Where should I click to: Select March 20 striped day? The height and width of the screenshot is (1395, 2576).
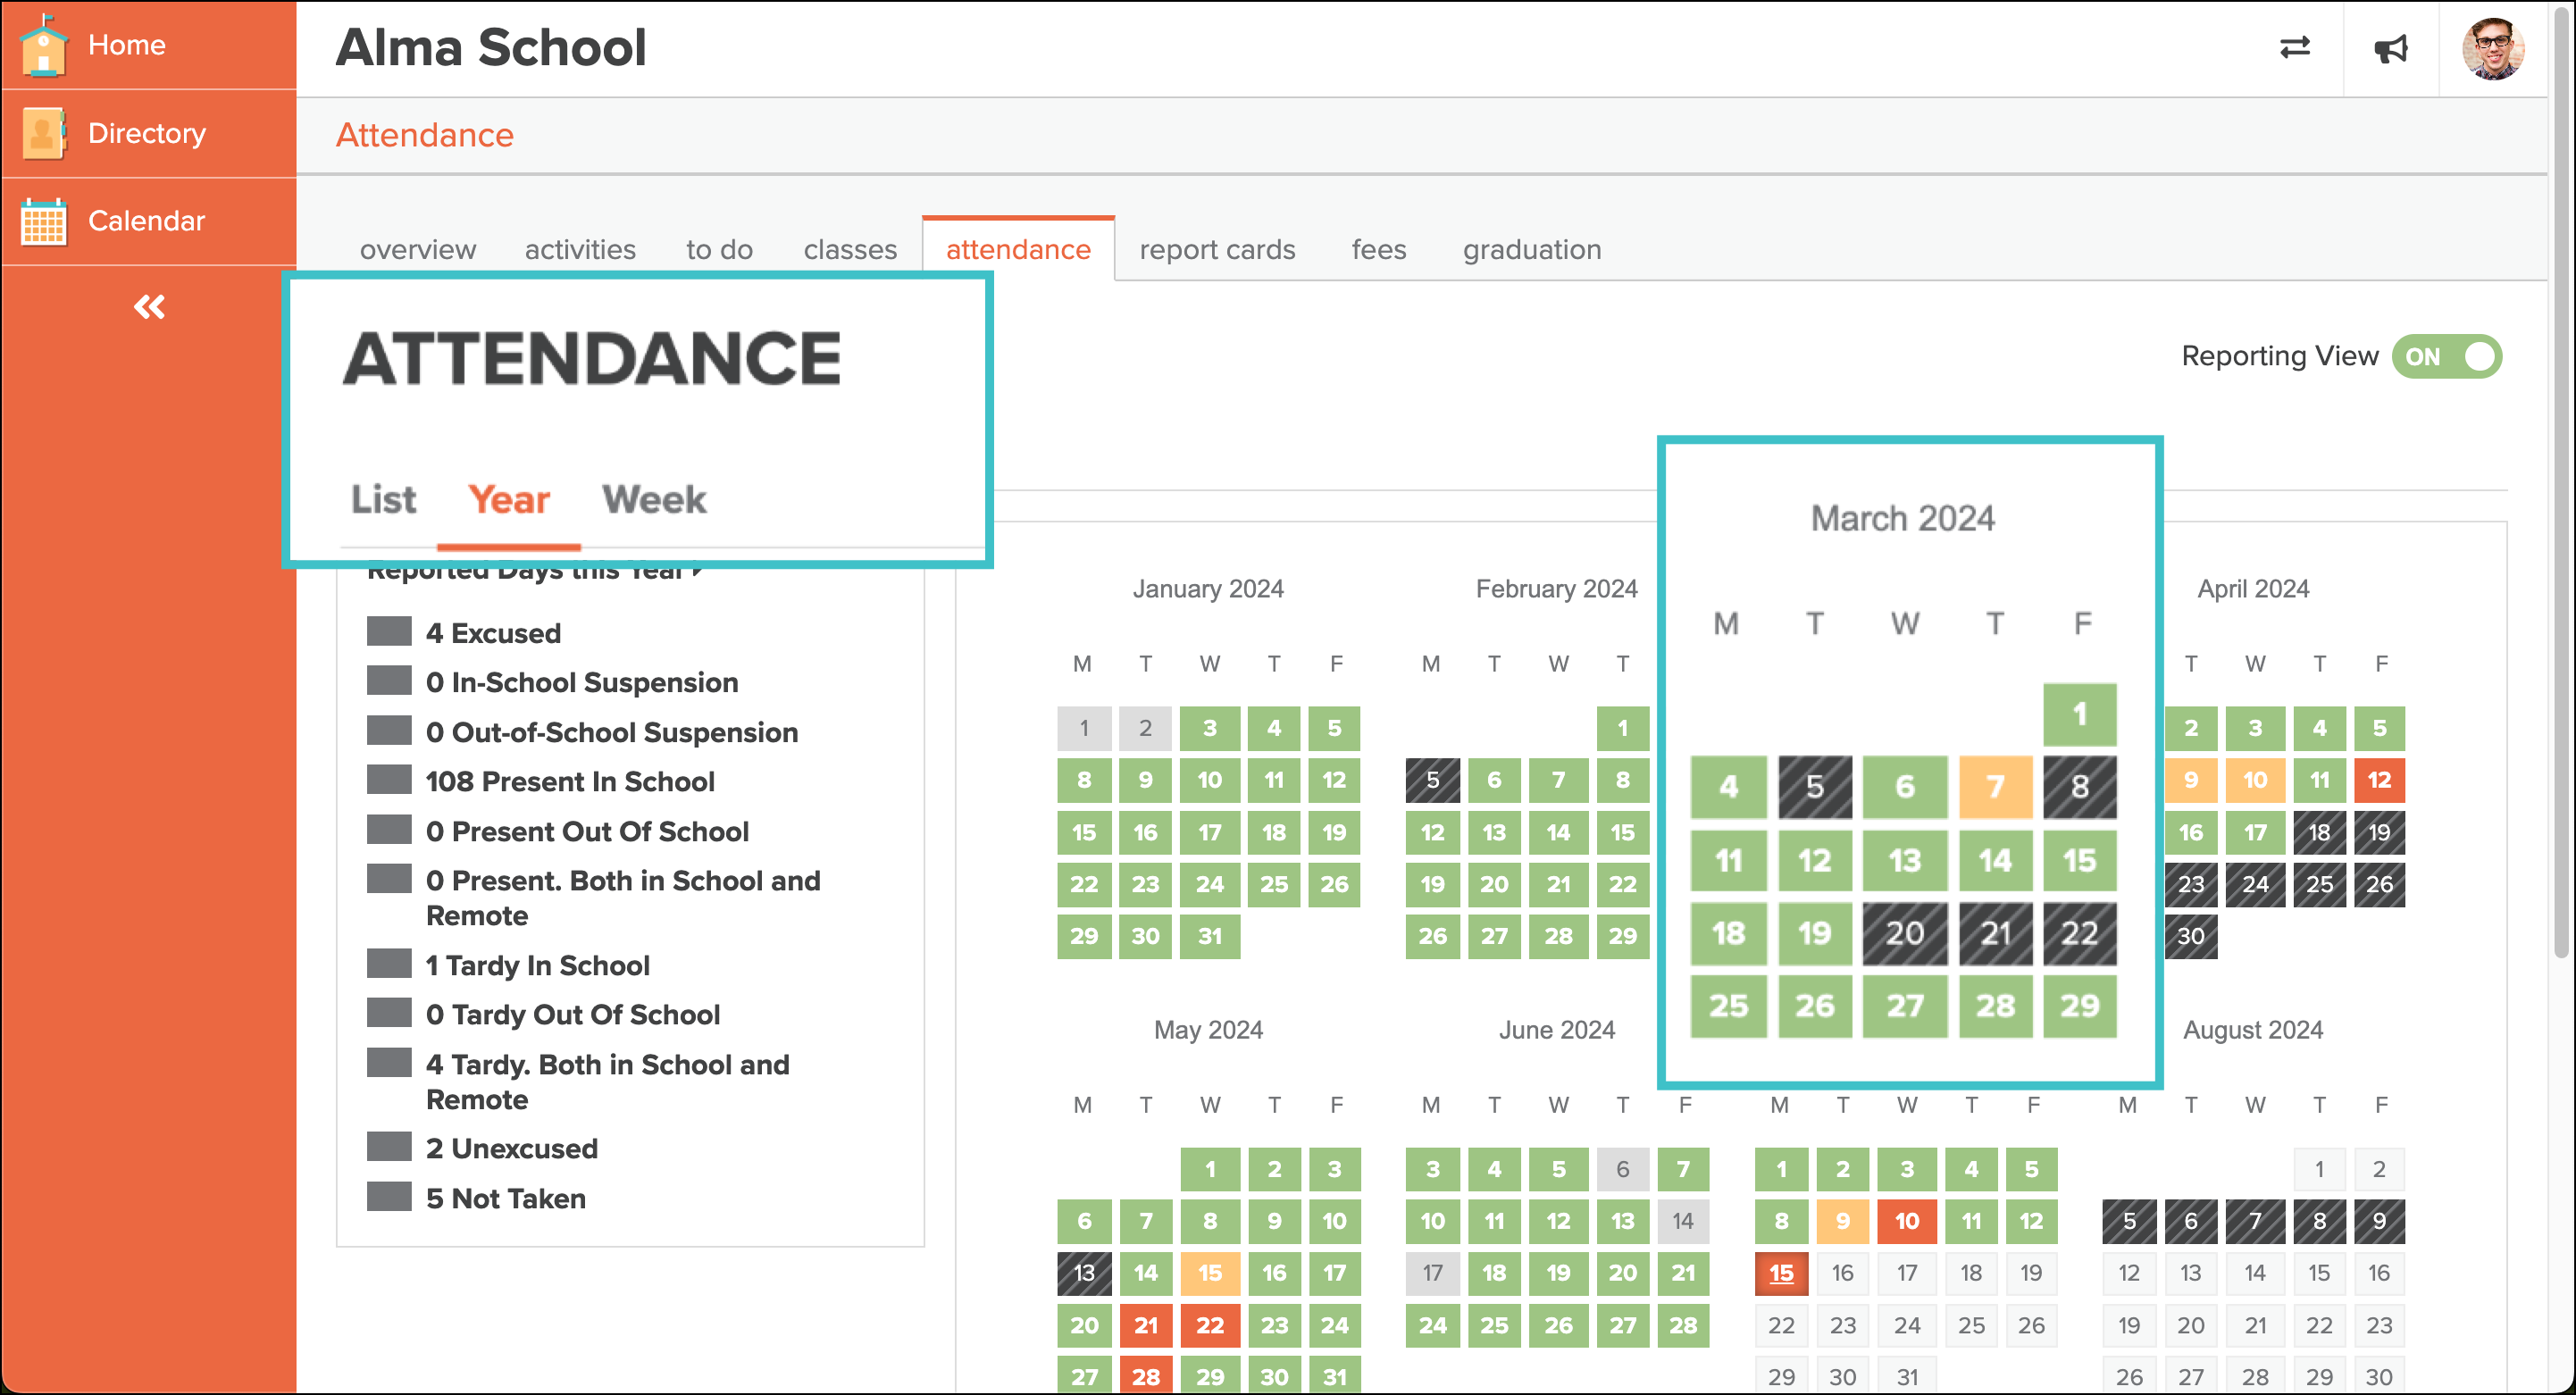tap(1905, 933)
